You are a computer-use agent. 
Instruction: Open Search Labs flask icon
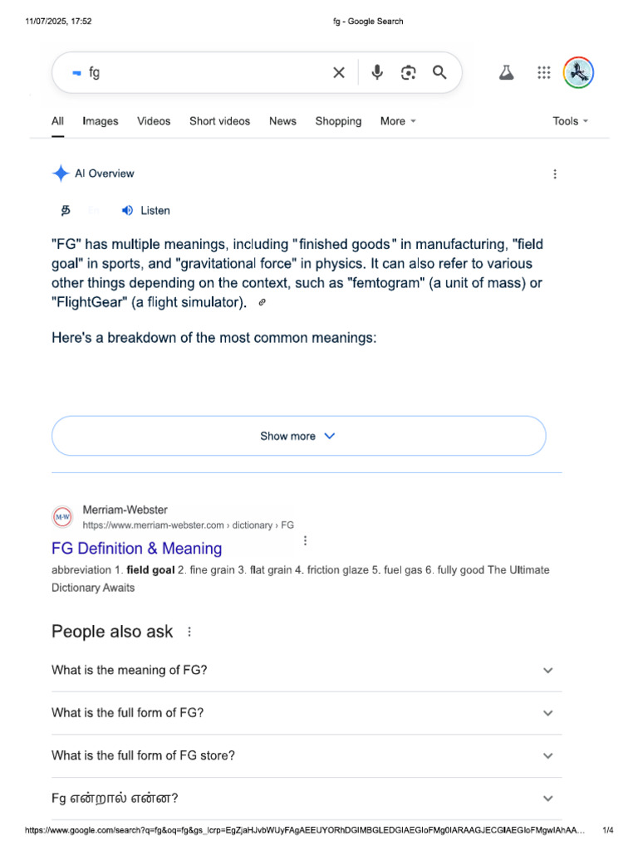pyautogui.click(x=506, y=73)
